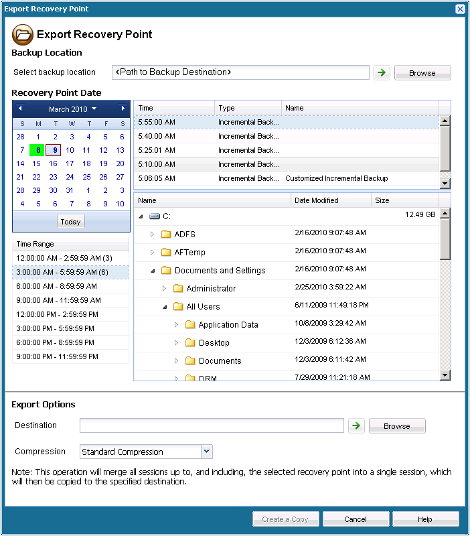Select the C: drive icon

155,216
